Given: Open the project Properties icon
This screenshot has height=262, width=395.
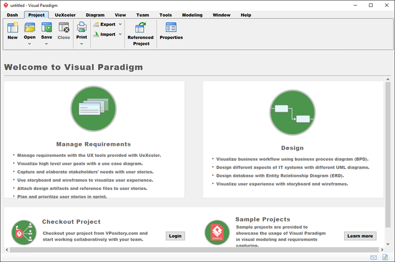Looking at the screenshot, I should (171, 27).
